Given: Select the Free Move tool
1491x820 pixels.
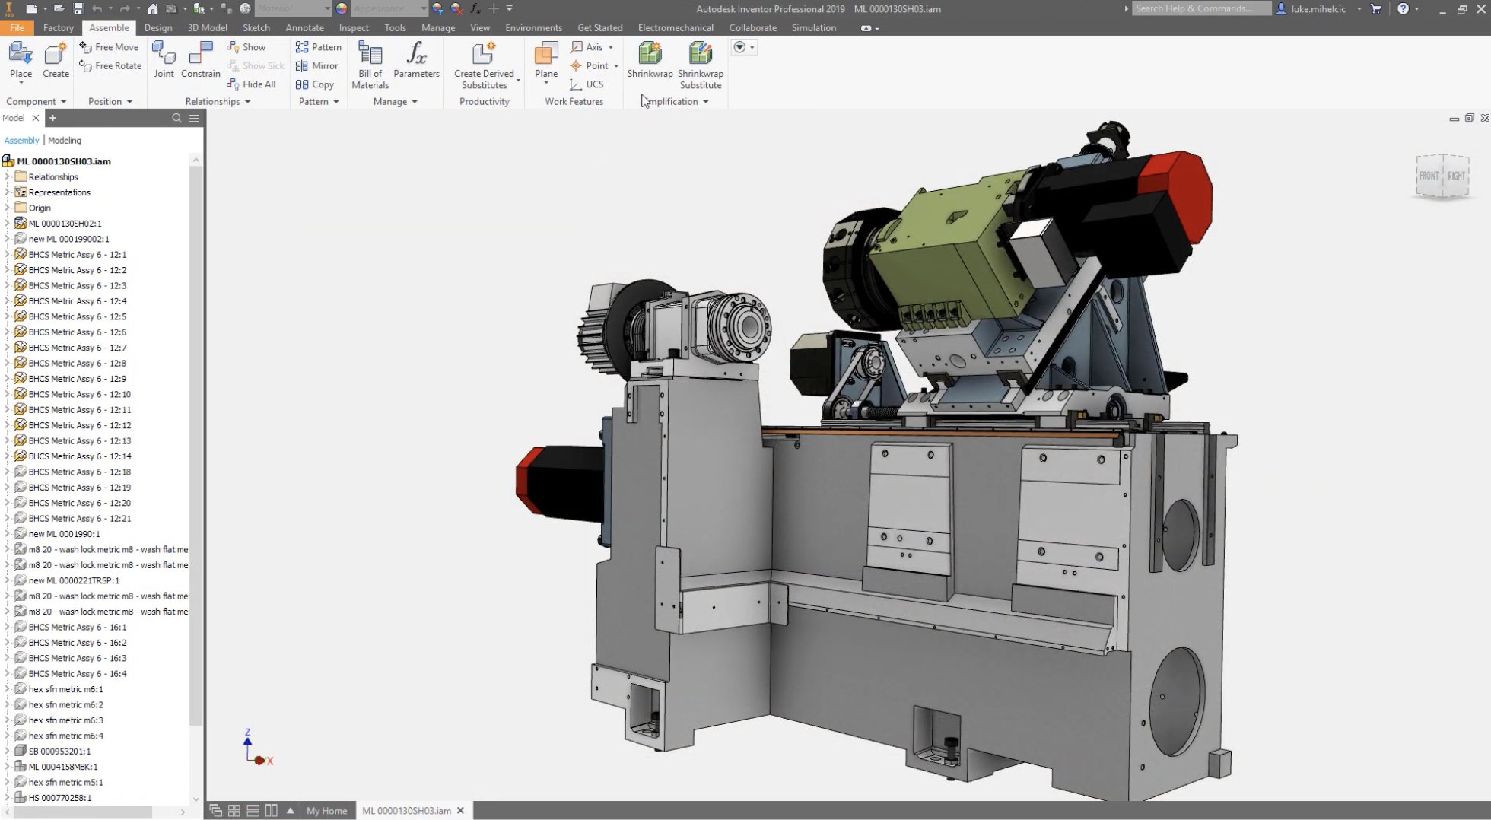Looking at the screenshot, I should pos(109,47).
